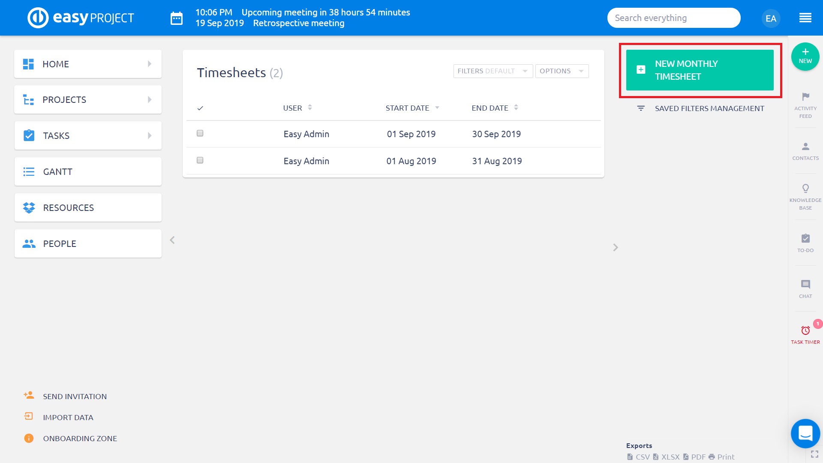Open the Options dropdown
The width and height of the screenshot is (823, 463).
[x=562, y=71]
